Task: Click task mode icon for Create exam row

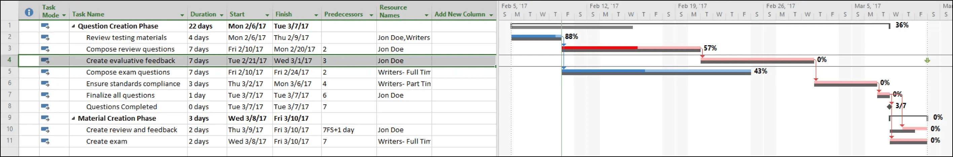Action: point(45,142)
